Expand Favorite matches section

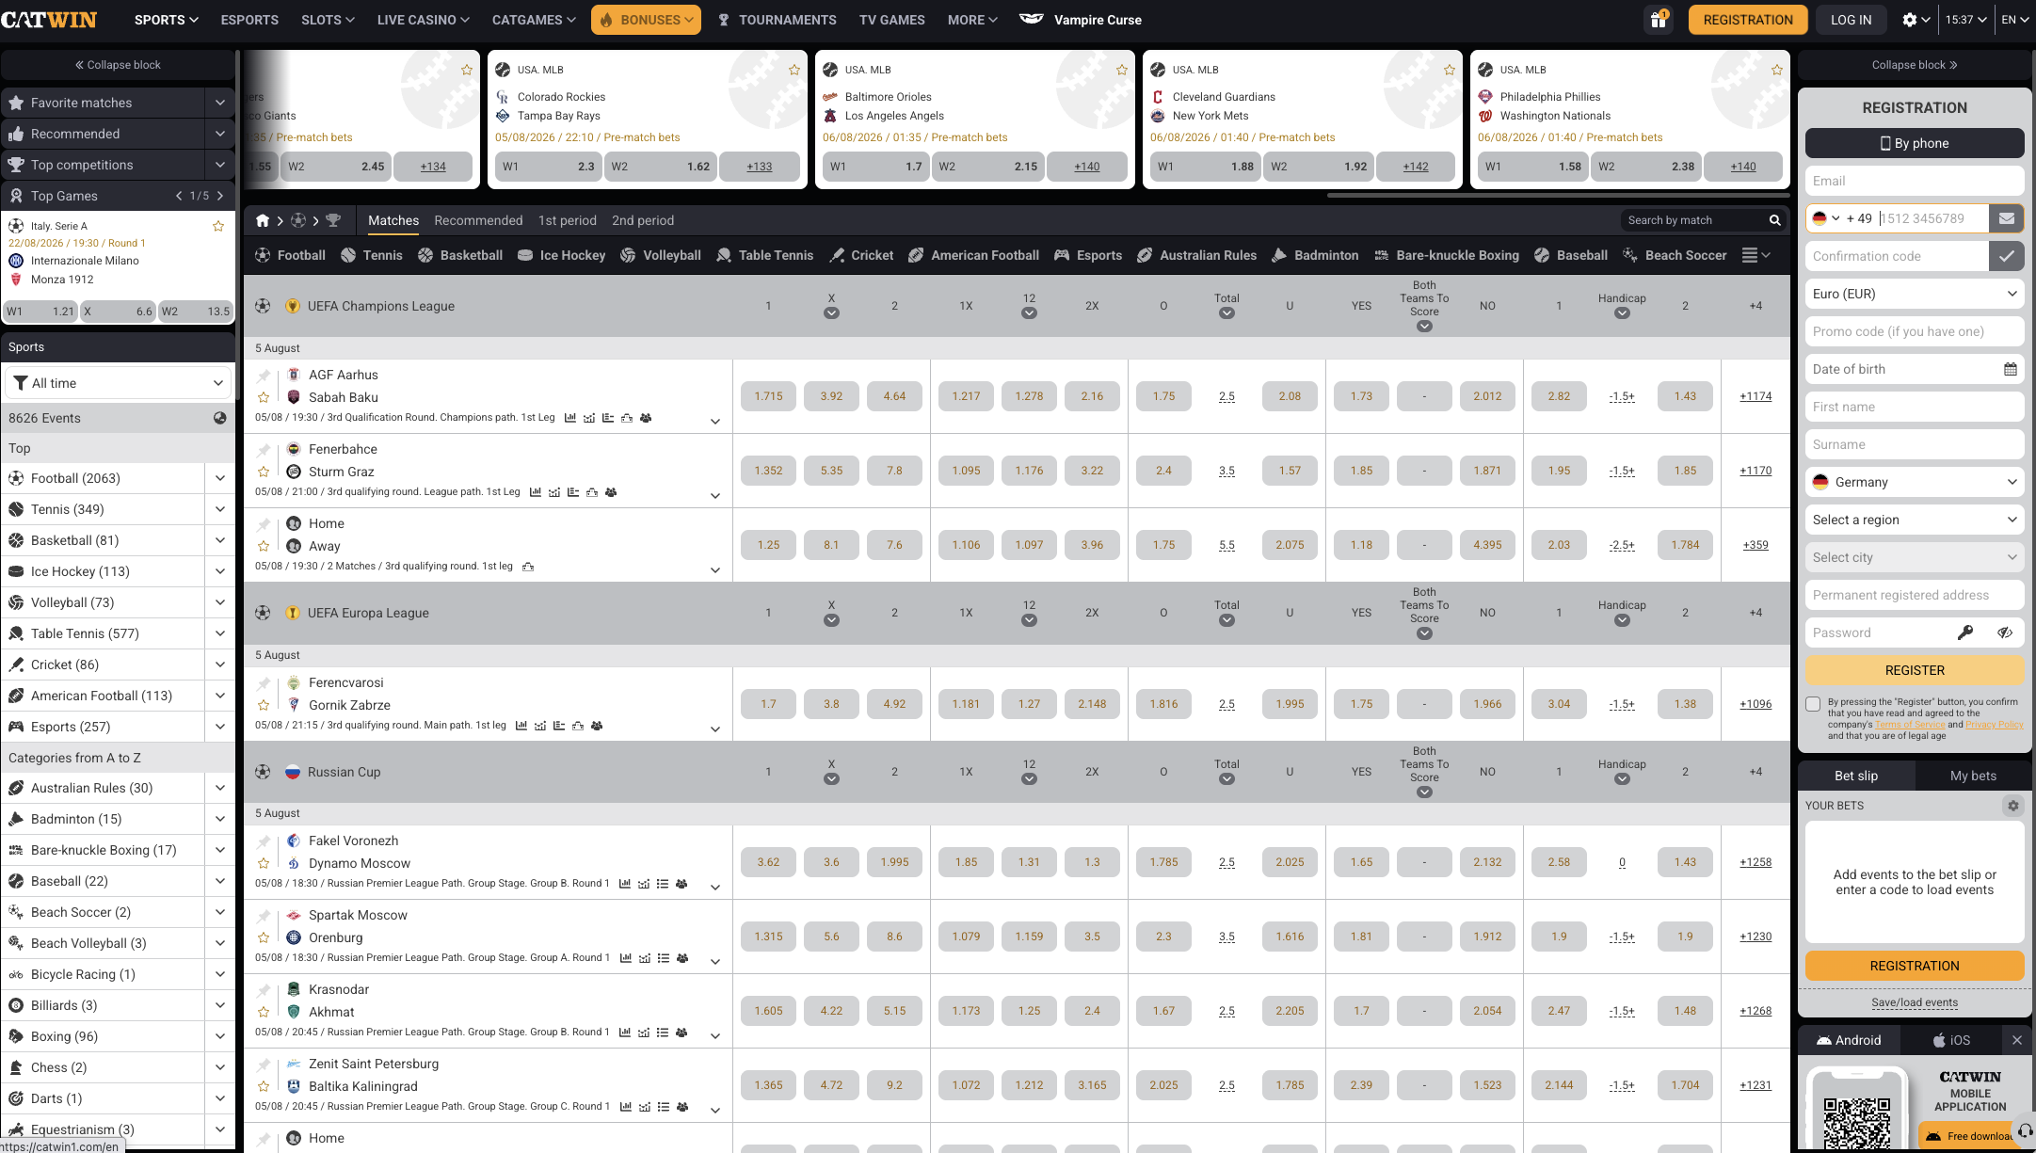tap(219, 103)
